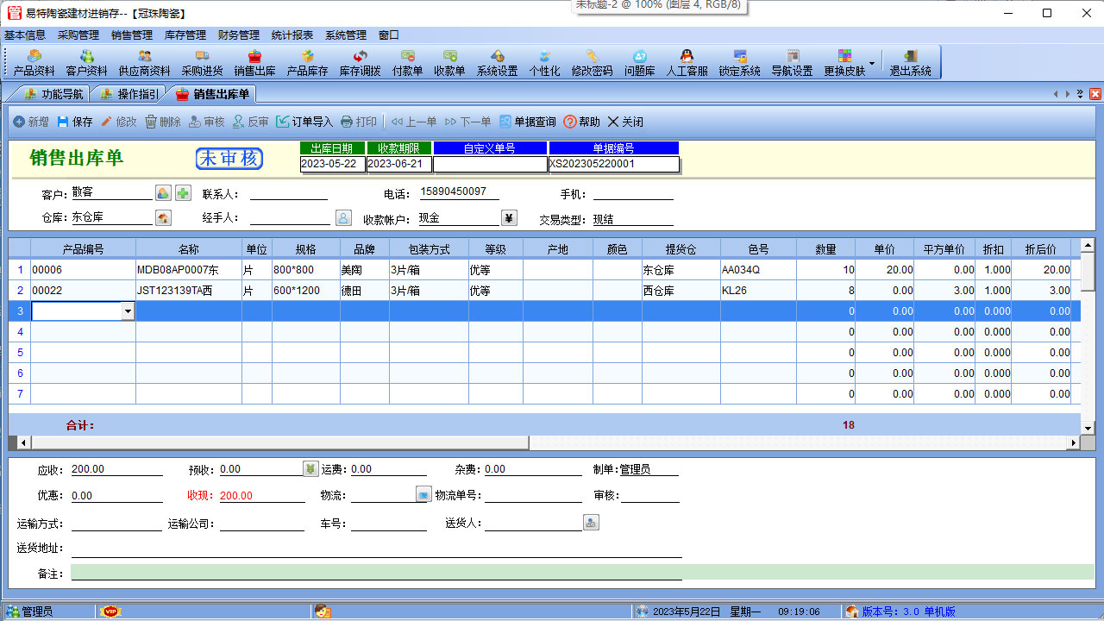1104x621 pixels.
Task: Click the 单据查询 button
Action: [x=527, y=122]
